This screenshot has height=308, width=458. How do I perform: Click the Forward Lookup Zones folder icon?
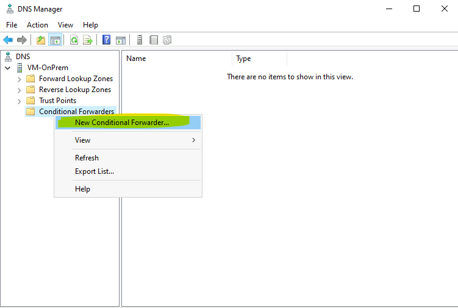click(30, 78)
